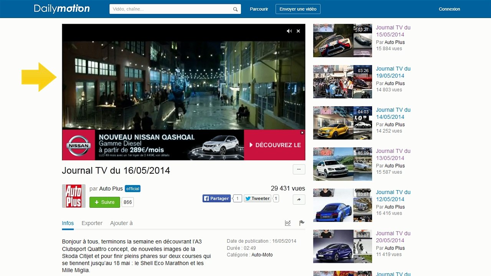Click the Dailymotion logo
The image size is (491, 276).
tap(62, 9)
